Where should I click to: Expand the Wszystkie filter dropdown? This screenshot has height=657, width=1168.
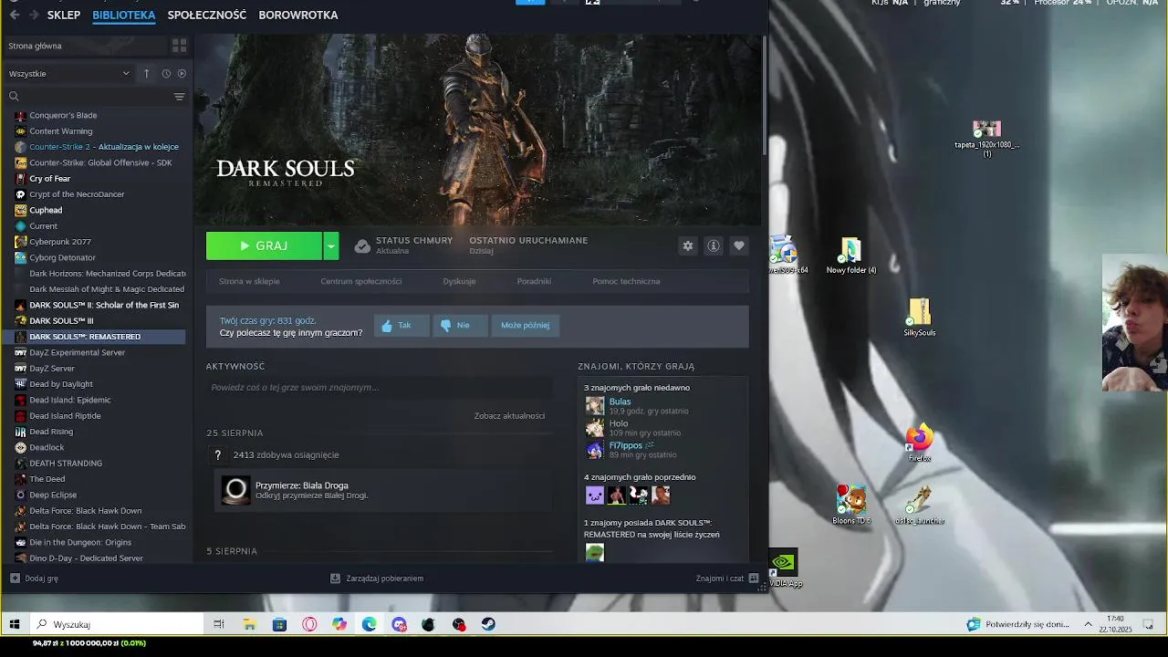click(68, 73)
